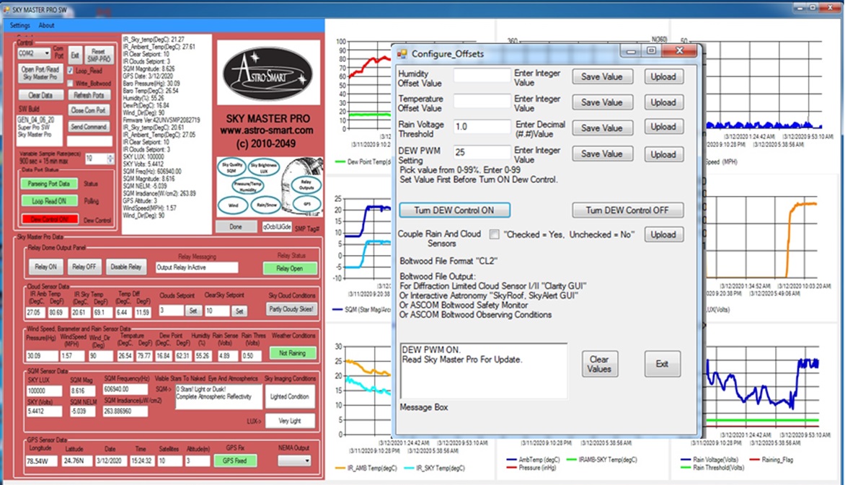Toggle the Loop_Read checkbox
Viewport: 845px width, 485px height.
coord(70,71)
